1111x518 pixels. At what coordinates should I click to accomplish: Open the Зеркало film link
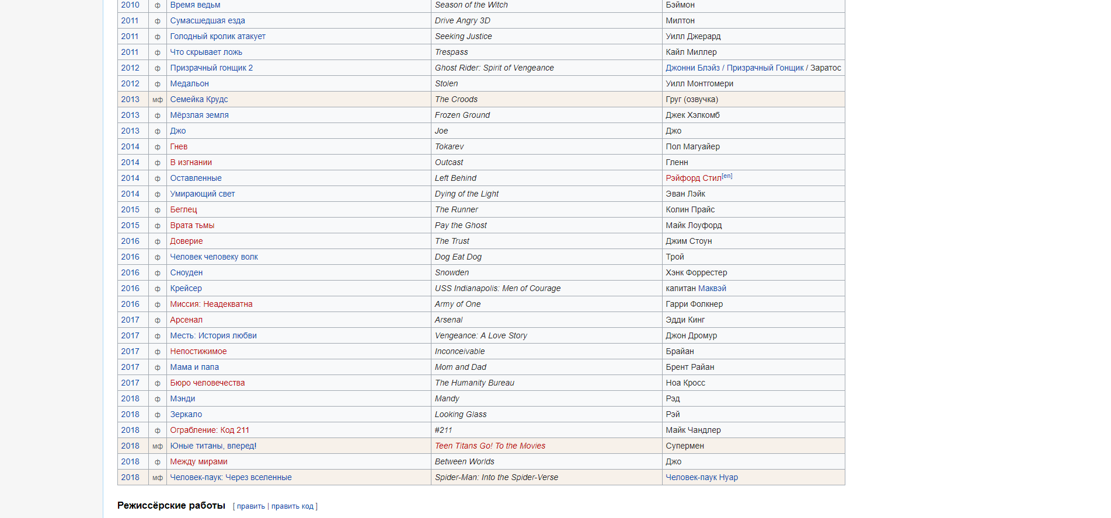tap(186, 414)
